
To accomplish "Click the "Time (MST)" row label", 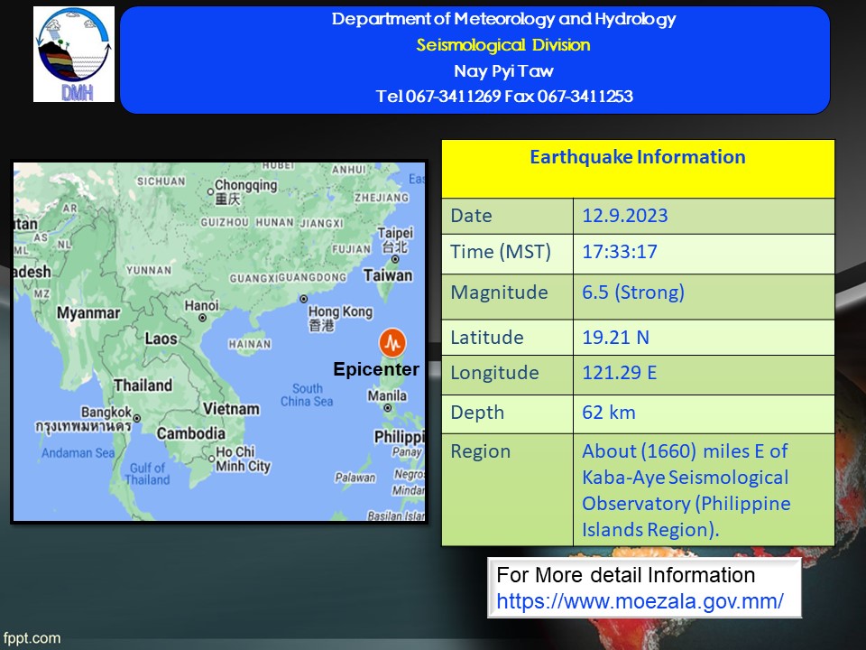I will [501, 252].
